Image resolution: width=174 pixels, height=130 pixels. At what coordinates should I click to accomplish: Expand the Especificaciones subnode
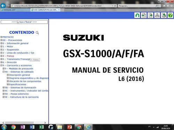coord(8,84)
